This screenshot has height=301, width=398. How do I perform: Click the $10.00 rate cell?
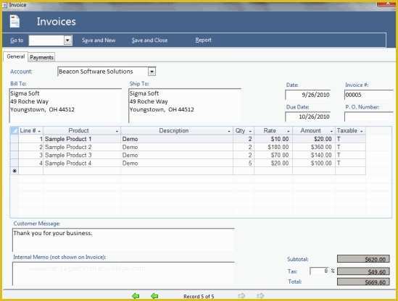click(273, 139)
